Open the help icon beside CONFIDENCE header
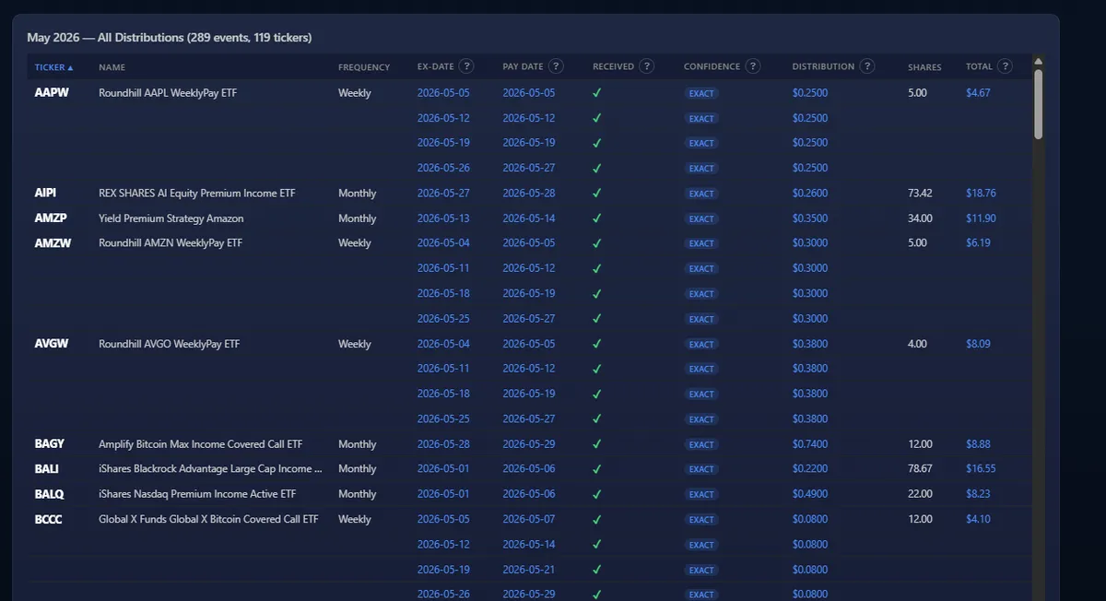 click(753, 66)
